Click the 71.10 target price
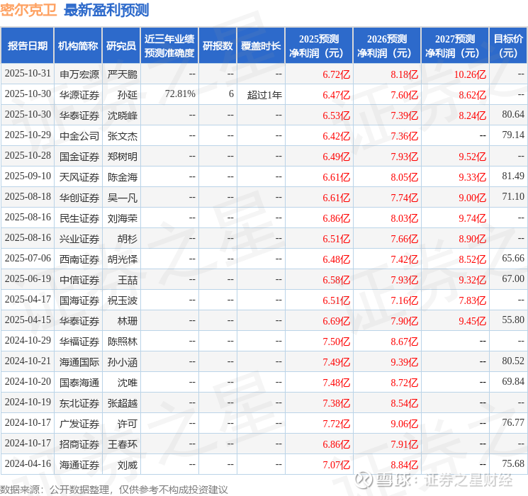The height and width of the screenshot is (496, 528). [x=513, y=197]
